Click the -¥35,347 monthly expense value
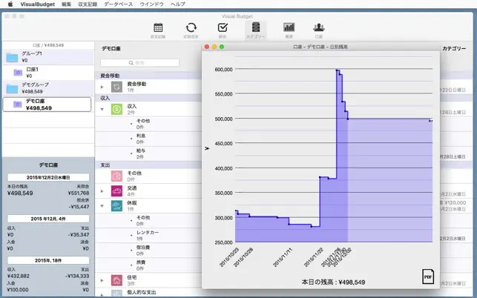477x298 pixels. pyautogui.click(x=79, y=235)
